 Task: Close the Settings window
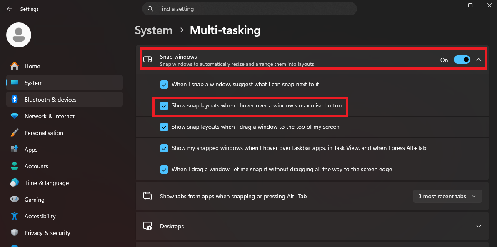pyautogui.click(x=490, y=5)
